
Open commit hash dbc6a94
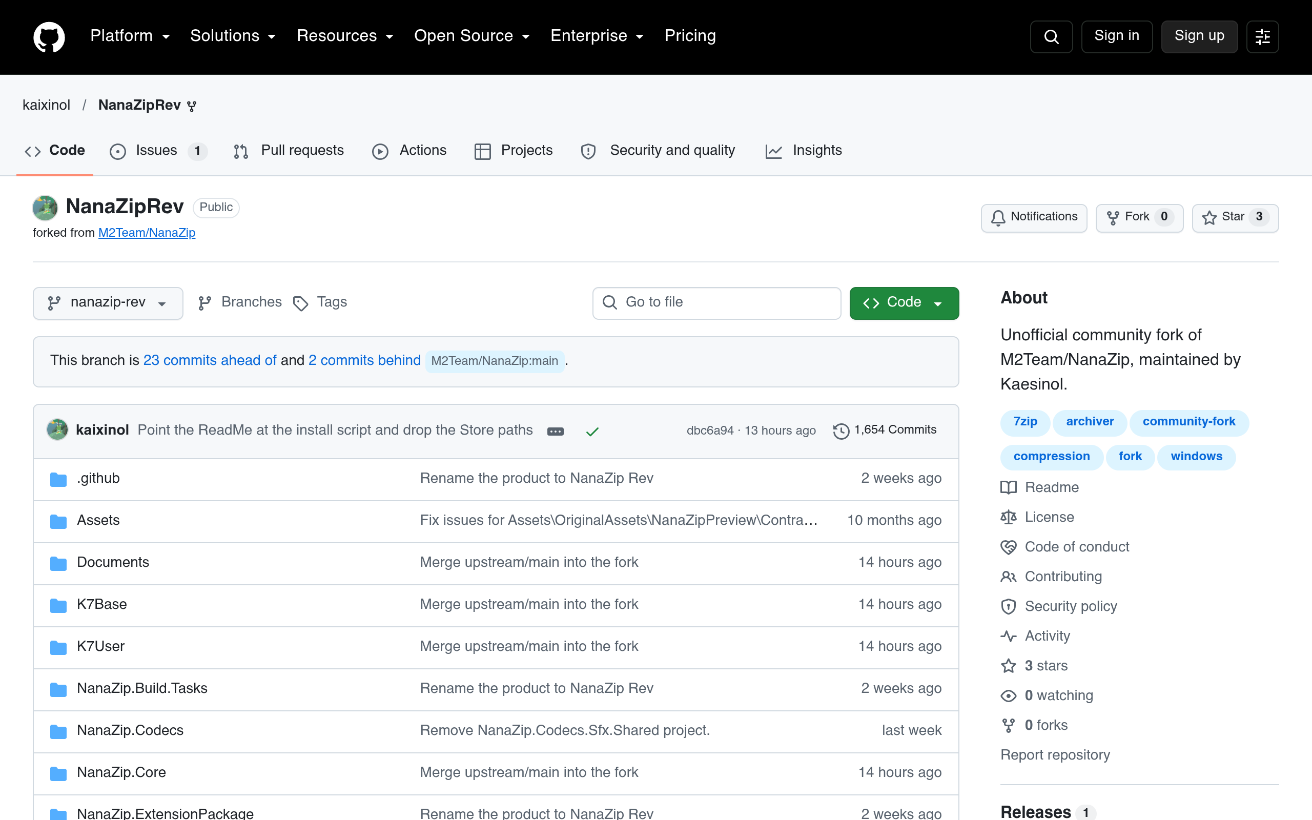(x=710, y=431)
